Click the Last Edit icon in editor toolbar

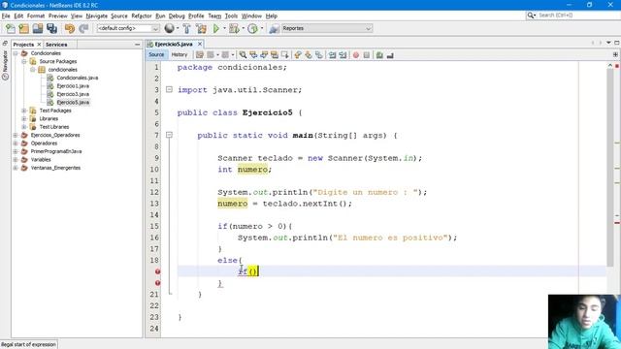click(x=200, y=55)
